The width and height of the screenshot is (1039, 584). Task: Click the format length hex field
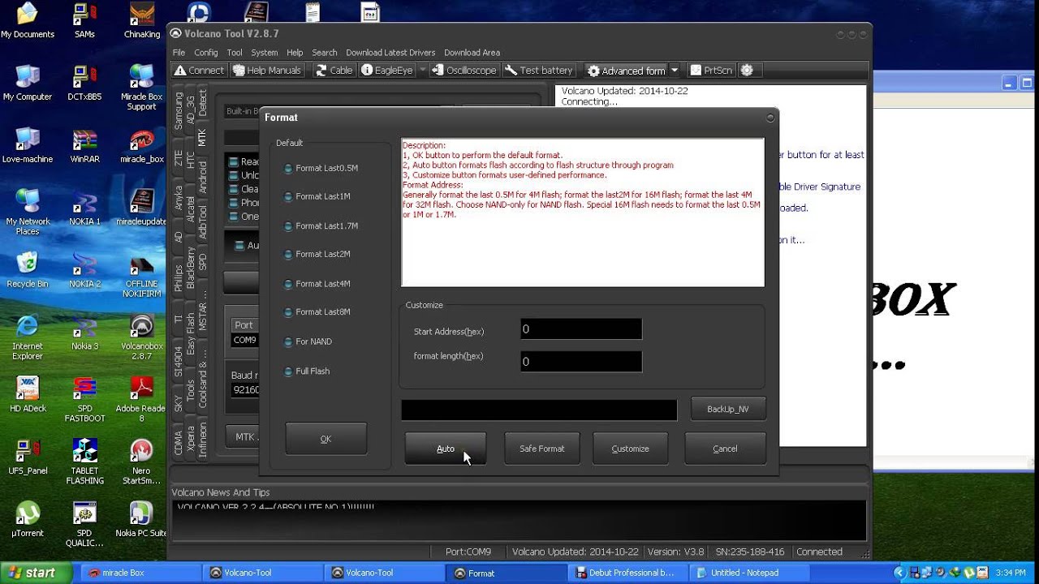[581, 361]
